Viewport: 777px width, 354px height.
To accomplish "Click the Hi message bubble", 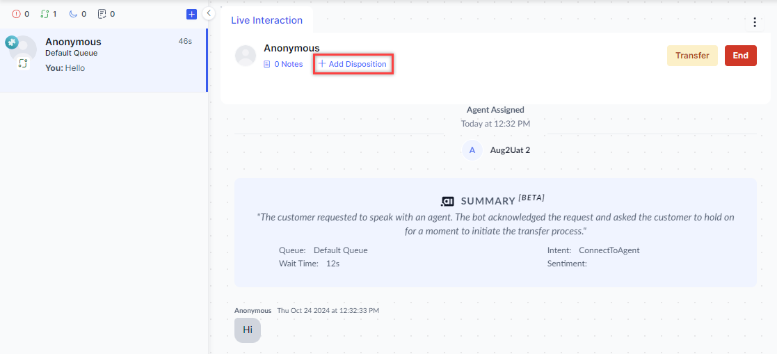I will click(247, 330).
